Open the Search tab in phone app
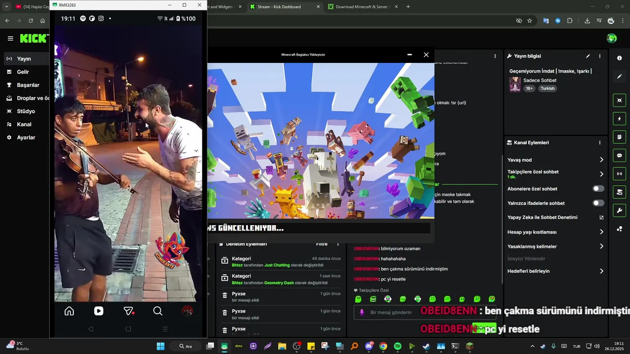Screen dimensions: 630x354 (x=157, y=311)
